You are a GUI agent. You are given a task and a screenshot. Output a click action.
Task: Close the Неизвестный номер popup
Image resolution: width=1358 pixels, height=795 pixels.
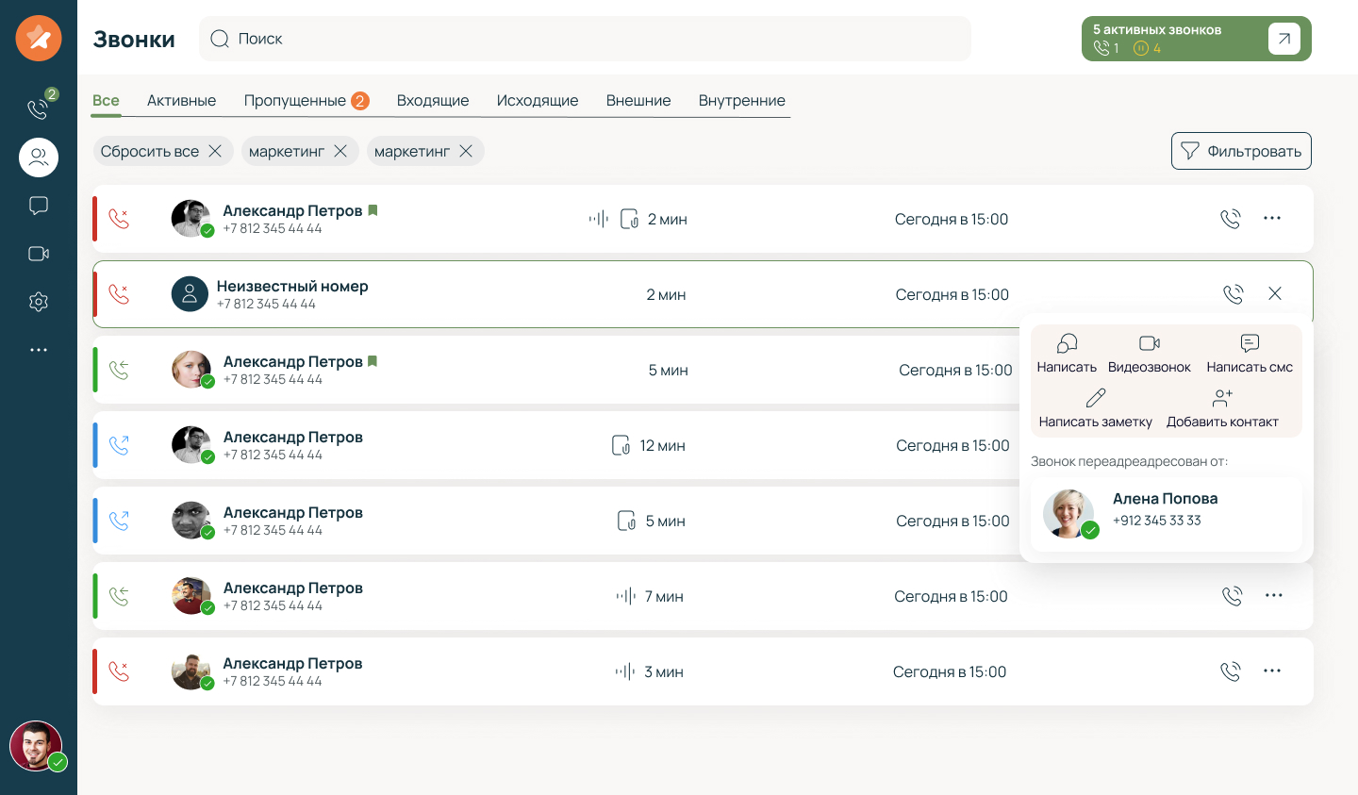point(1275,294)
